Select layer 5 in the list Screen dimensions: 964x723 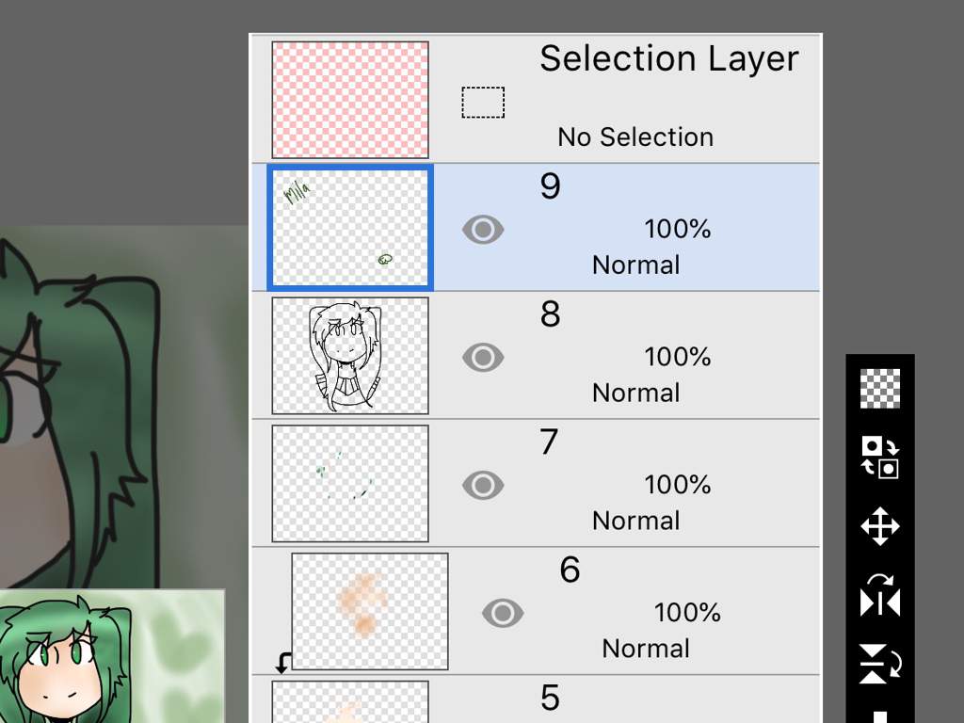pos(536,699)
